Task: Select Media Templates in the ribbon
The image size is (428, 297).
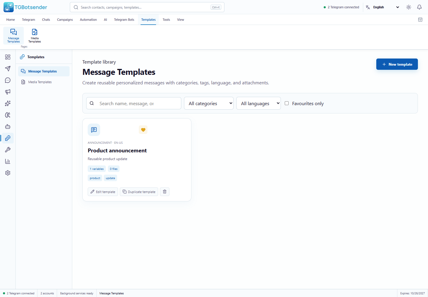Action: 35,36
